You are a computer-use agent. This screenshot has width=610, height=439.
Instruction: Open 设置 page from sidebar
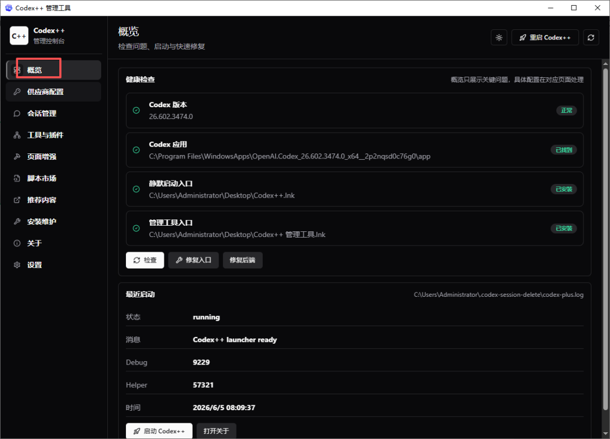pyautogui.click(x=54, y=265)
